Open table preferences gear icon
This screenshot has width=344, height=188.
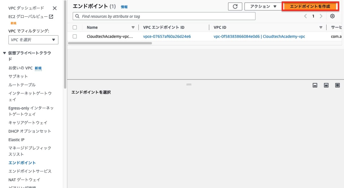(333, 16)
